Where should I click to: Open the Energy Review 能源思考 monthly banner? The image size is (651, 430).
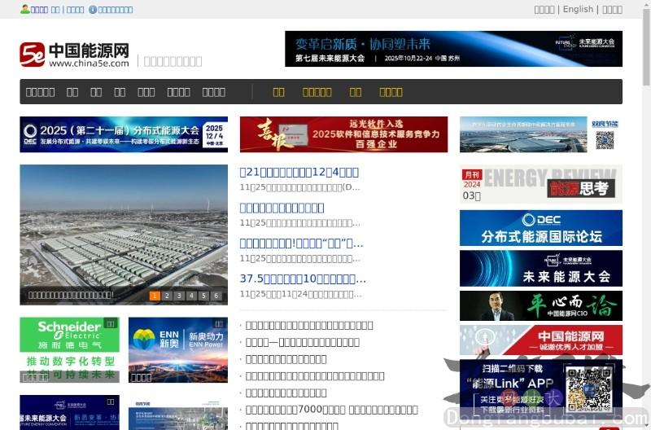click(x=541, y=184)
